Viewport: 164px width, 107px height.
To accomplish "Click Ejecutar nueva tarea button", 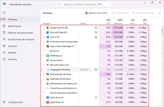I will click(96, 13).
